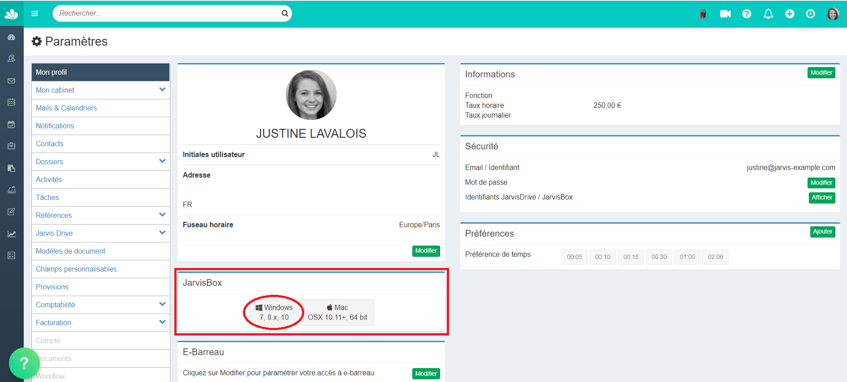Expand the Facturation submenu chevron
Viewport: 847px width, 382px height.
tap(162, 322)
